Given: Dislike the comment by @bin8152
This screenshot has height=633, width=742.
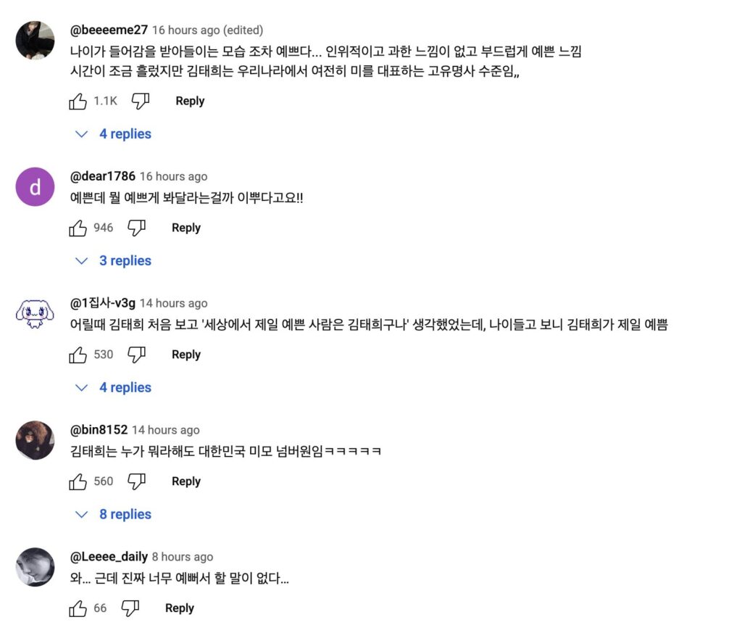Looking at the screenshot, I should click(x=136, y=482).
